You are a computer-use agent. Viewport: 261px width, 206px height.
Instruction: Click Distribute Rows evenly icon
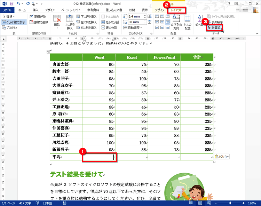coord(150,16)
